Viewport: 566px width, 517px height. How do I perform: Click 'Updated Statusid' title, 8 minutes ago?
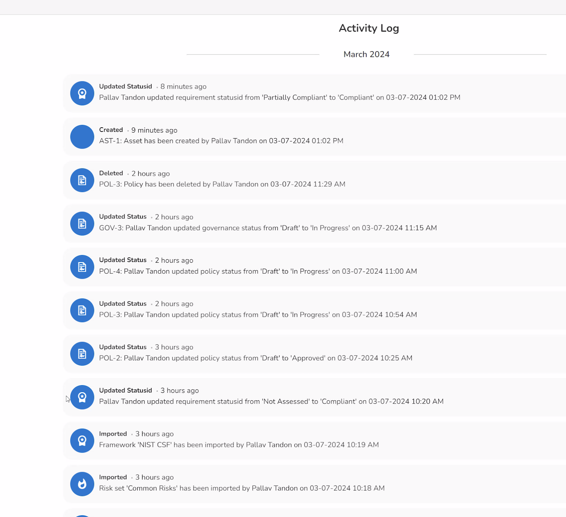(126, 86)
